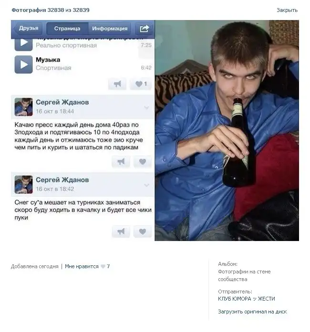Switch to the Информация tab
The image size is (310, 332).
[110, 29]
